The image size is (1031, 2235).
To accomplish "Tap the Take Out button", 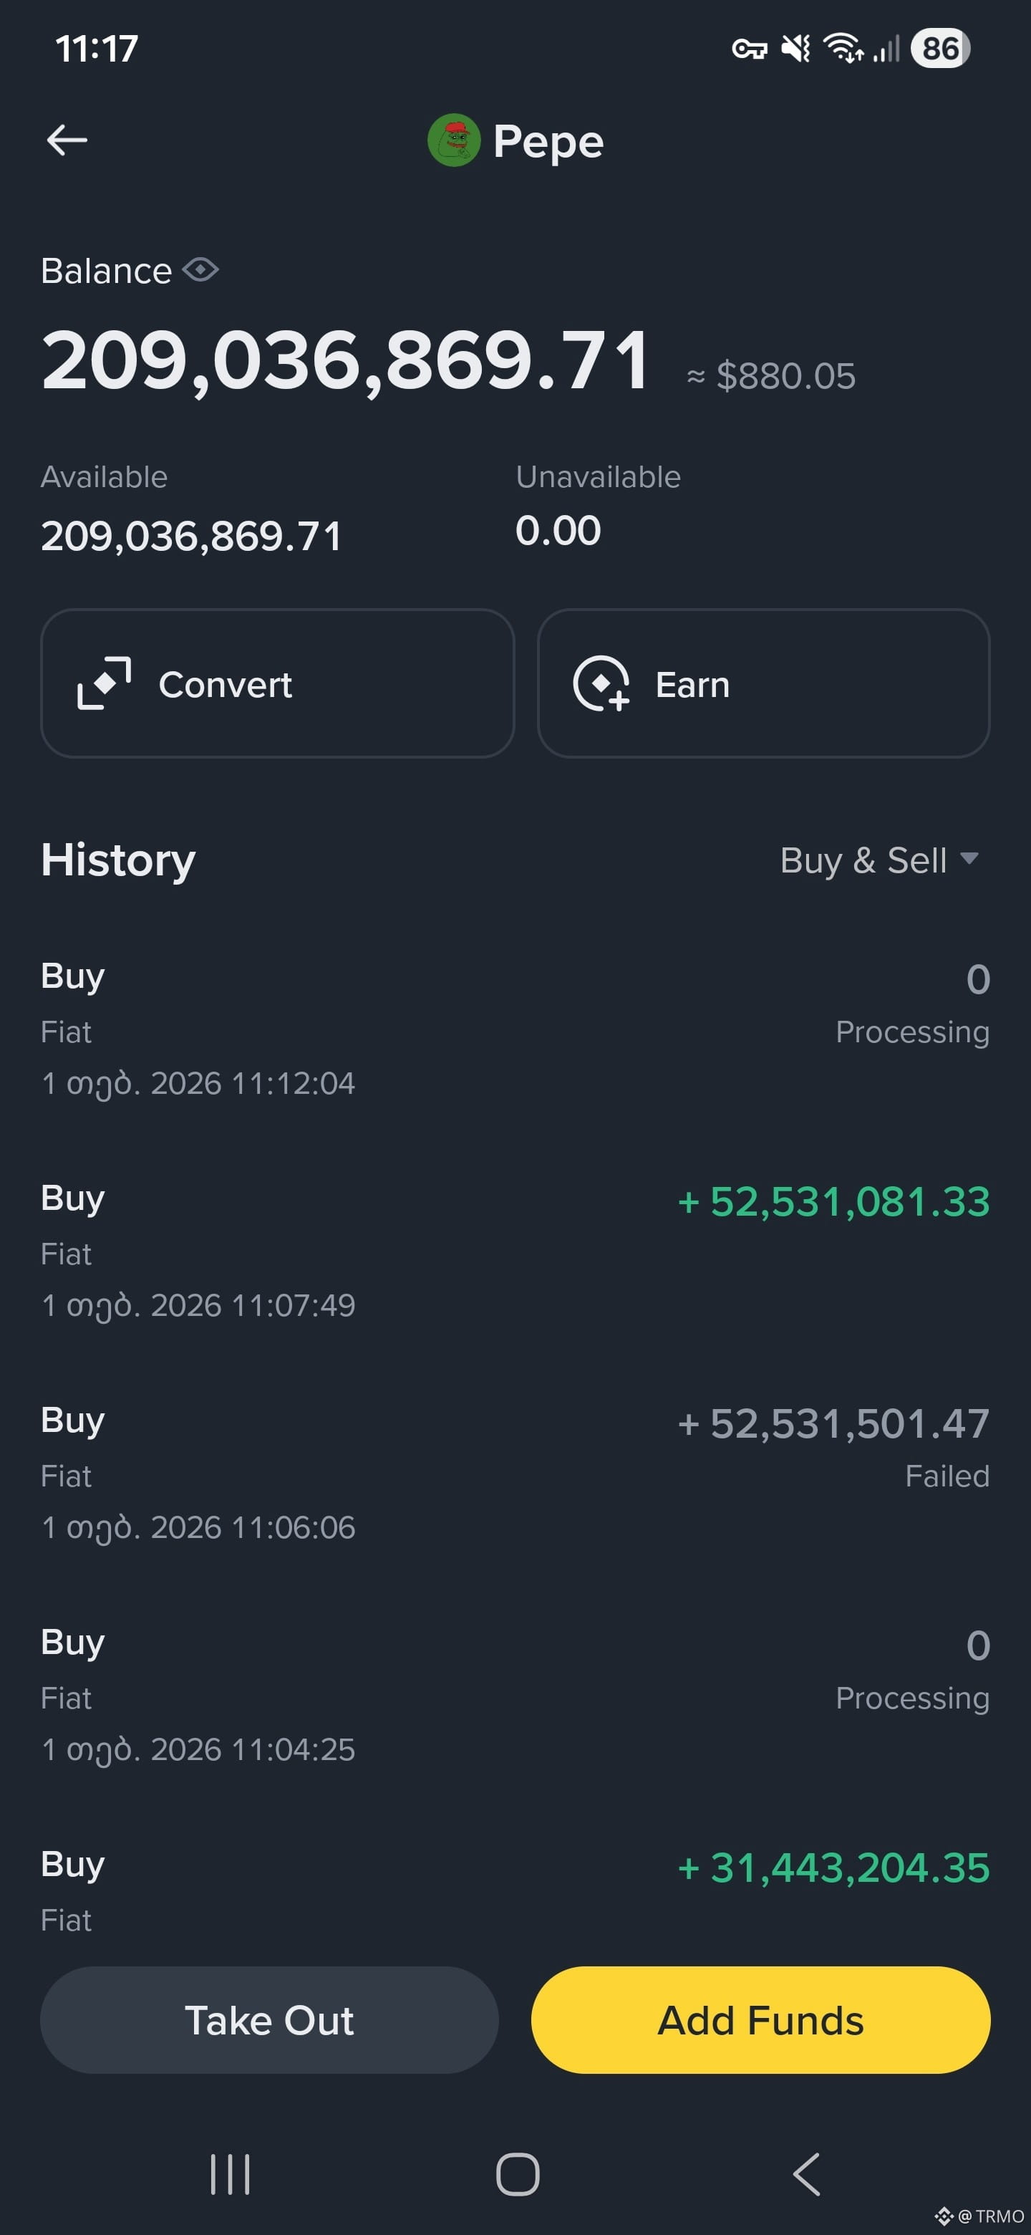I will [x=270, y=2020].
